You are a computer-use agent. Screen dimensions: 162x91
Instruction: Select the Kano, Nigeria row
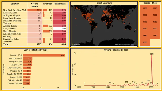(34, 31)
